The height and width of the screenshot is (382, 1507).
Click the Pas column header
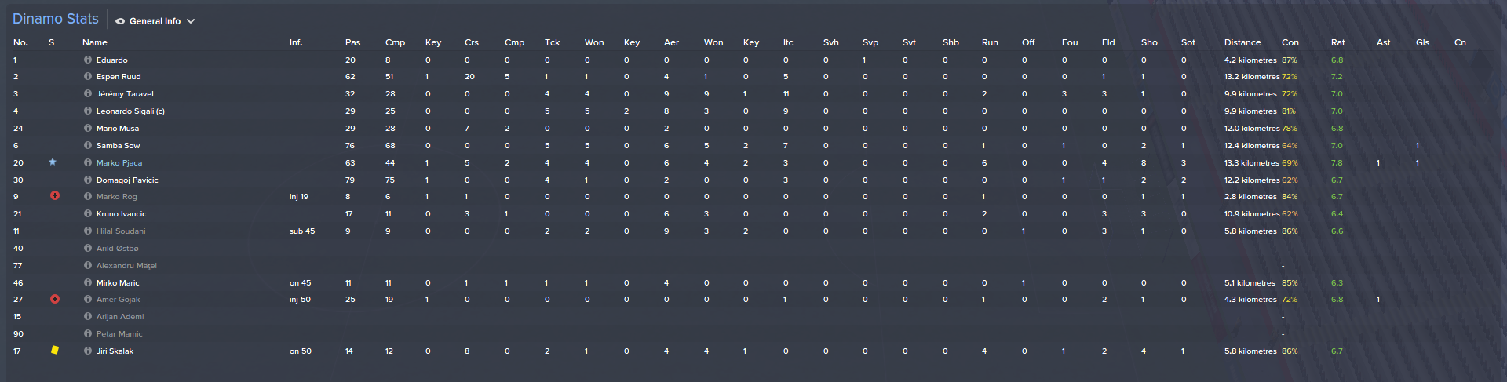(x=352, y=42)
